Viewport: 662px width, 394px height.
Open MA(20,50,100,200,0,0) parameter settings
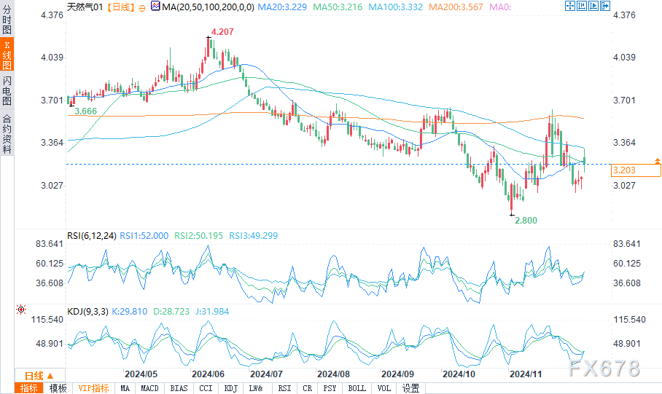tap(208, 7)
